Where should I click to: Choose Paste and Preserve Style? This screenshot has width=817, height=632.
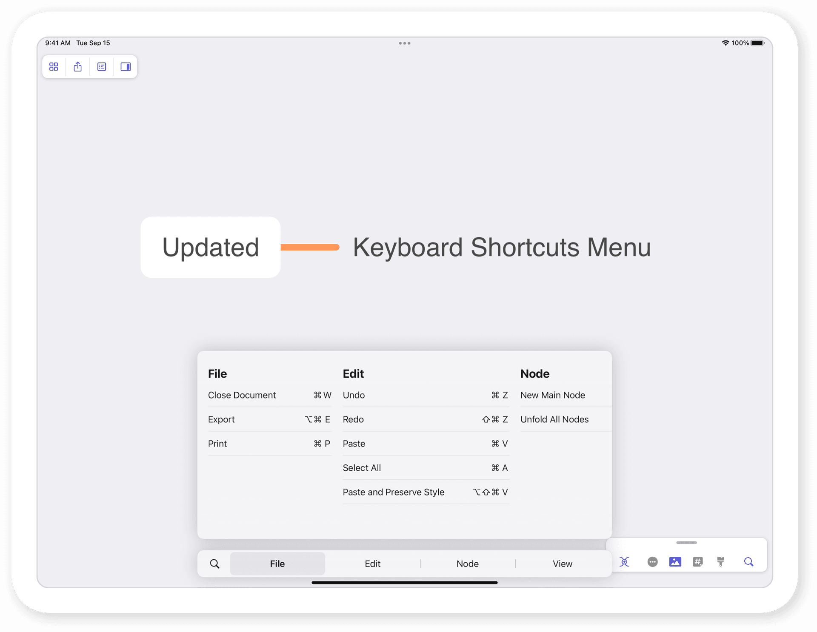pyautogui.click(x=394, y=492)
